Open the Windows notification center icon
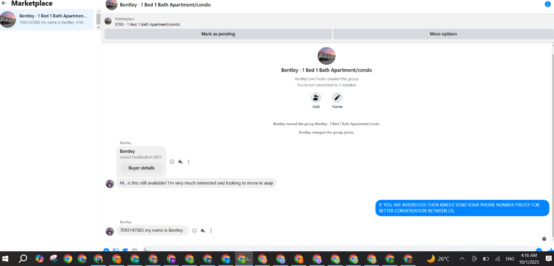Screen dimensions: 554x266 (x=548, y=259)
